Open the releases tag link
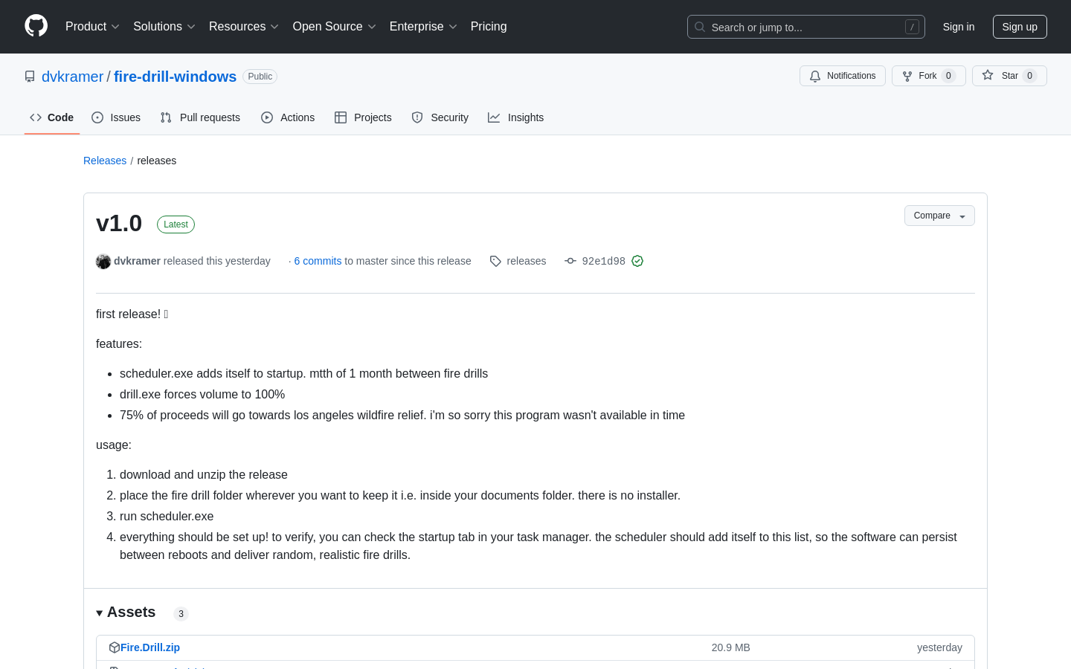Screen dimensions: 1071x669 coord(526,261)
